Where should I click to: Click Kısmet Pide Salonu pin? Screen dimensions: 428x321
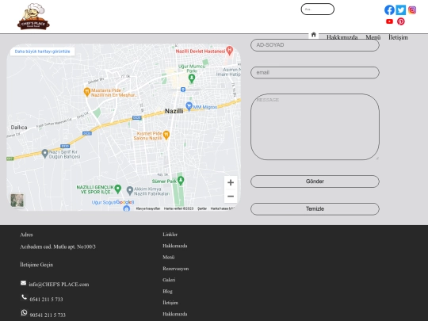pyautogui.click(x=166, y=135)
